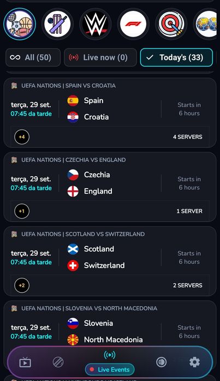Open the WWE wrestling category
The width and height of the screenshot is (220, 381).
click(x=95, y=24)
